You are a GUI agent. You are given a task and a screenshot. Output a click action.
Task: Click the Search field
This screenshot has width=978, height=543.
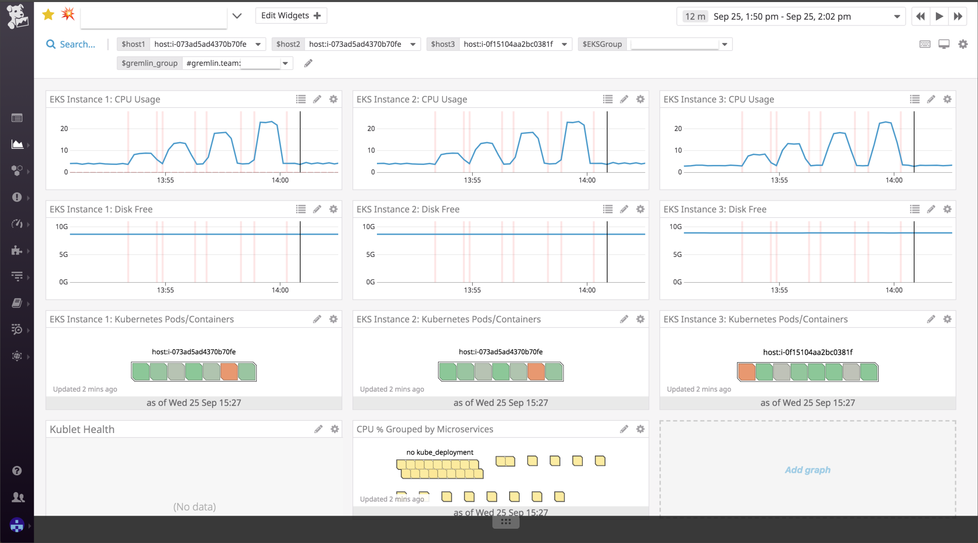tap(71, 44)
